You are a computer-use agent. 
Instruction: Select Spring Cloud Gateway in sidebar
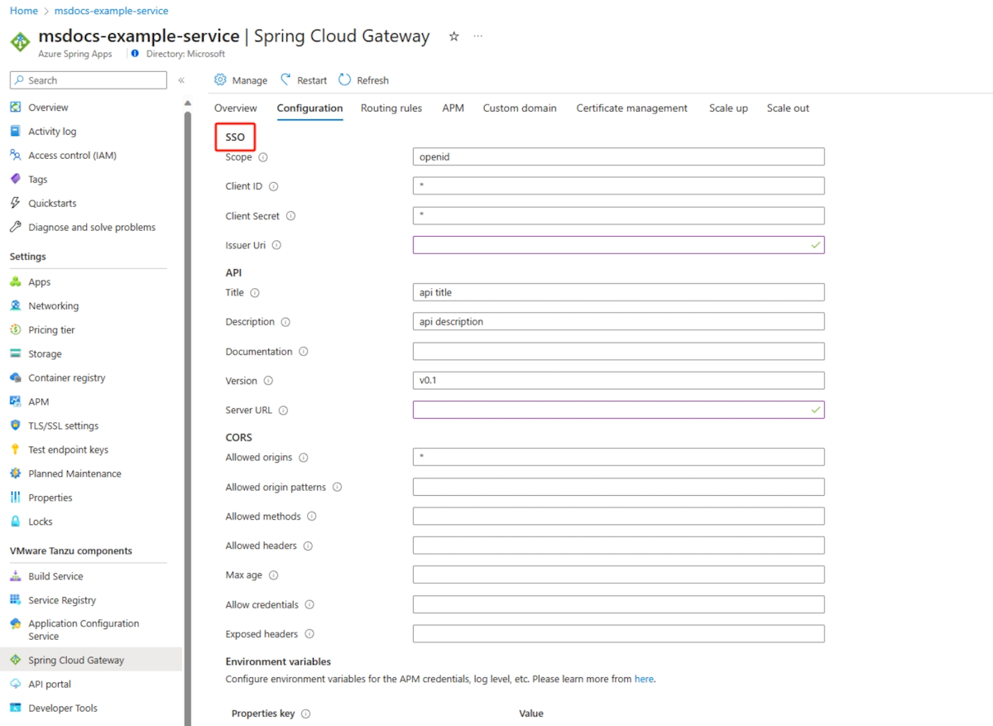click(x=91, y=660)
